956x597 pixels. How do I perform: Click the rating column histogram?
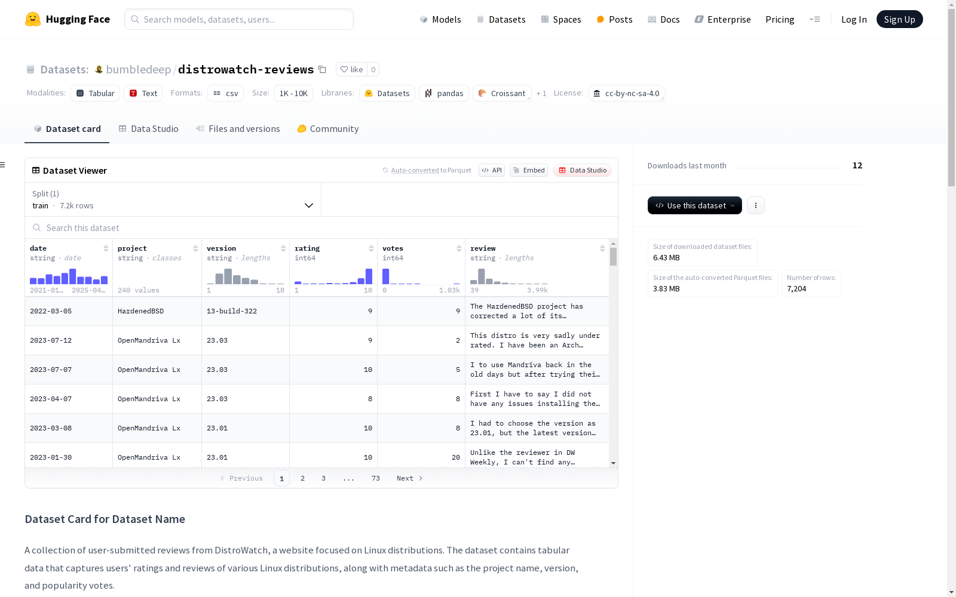[333, 276]
